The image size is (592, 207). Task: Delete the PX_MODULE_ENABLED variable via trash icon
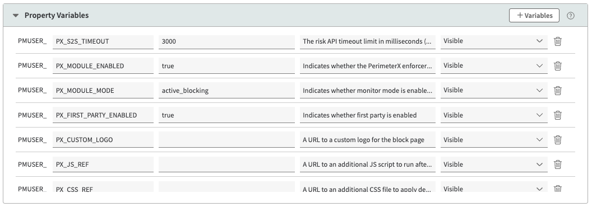pyautogui.click(x=558, y=66)
